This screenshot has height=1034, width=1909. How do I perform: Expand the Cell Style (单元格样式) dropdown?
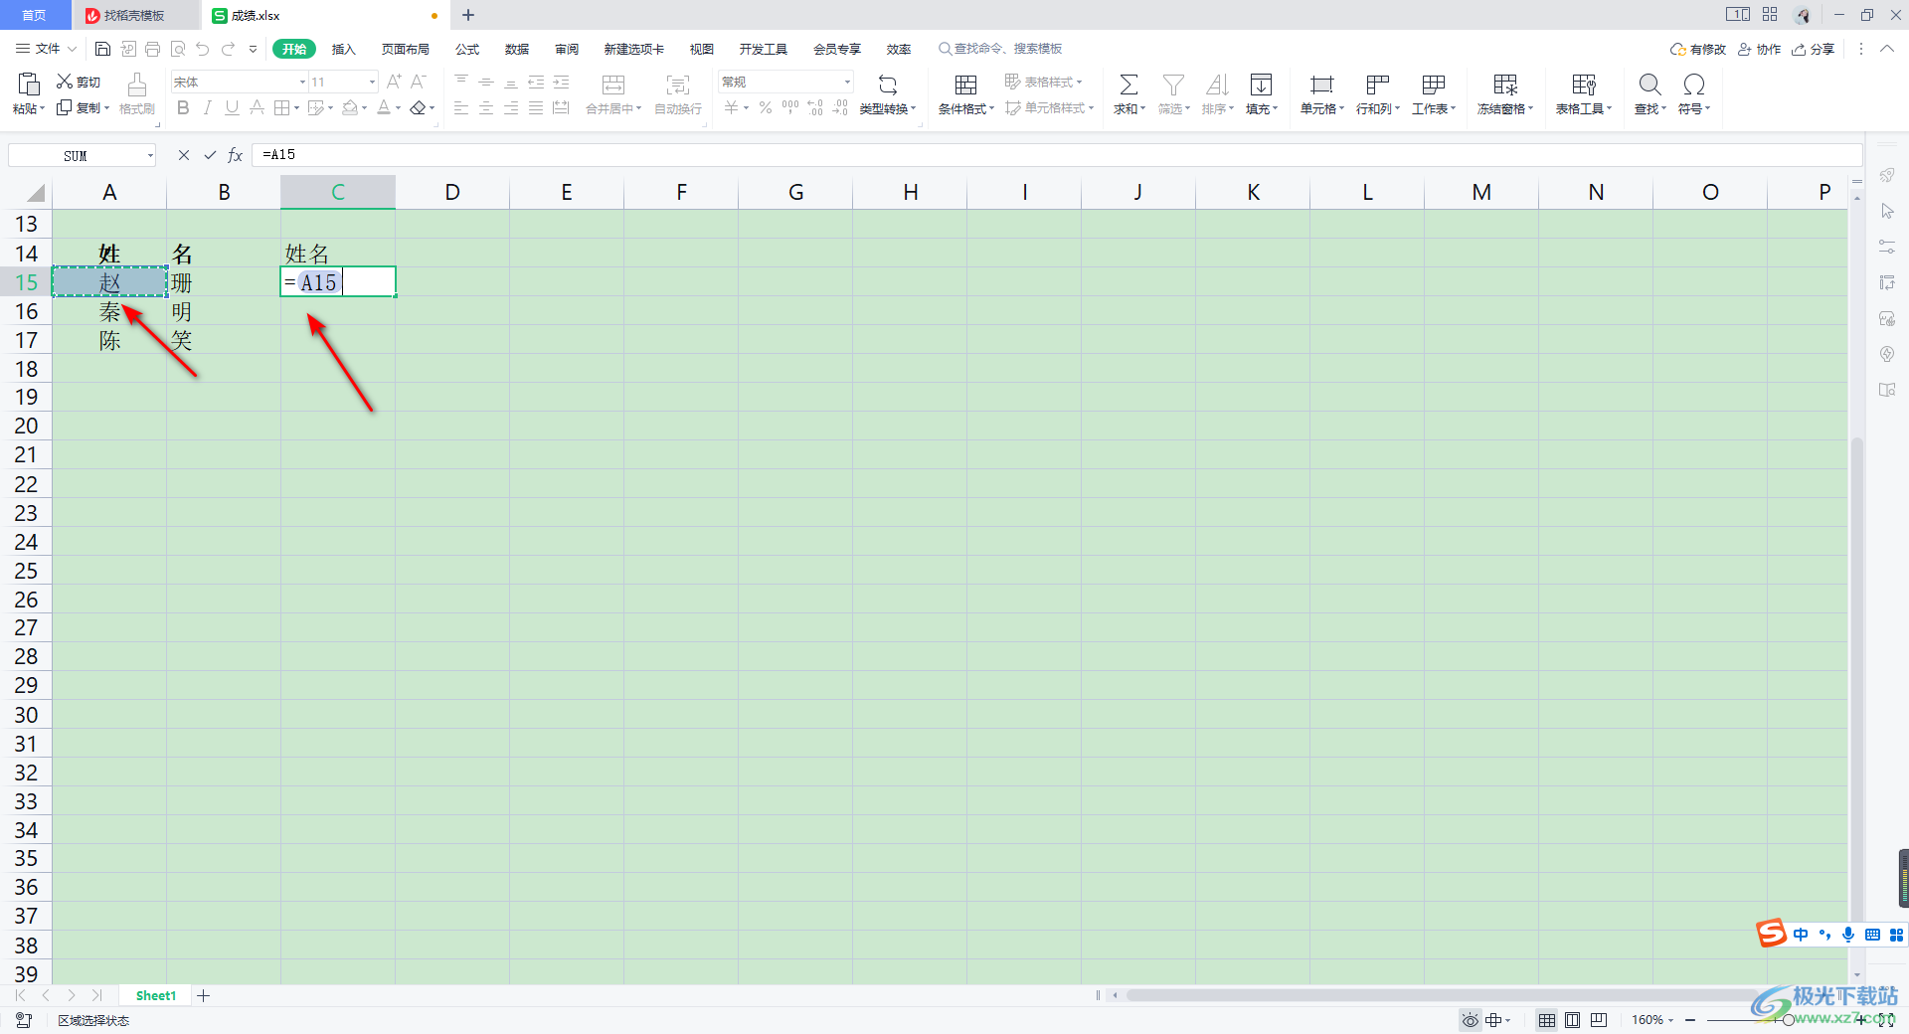click(1049, 107)
